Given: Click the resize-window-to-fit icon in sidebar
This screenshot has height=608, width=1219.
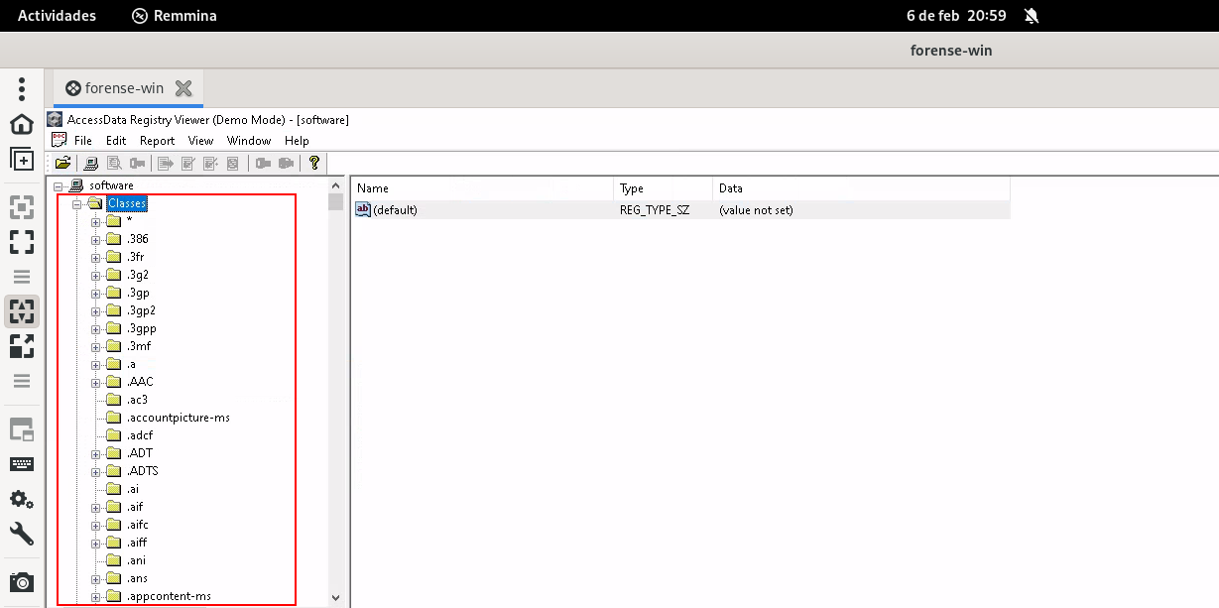Looking at the screenshot, I should coord(22,207).
